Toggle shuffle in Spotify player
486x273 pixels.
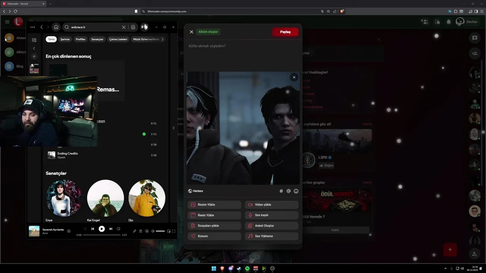(85, 229)
